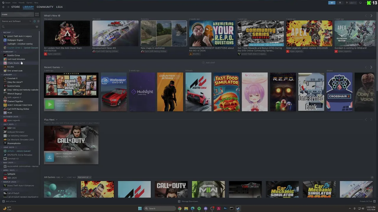This screenshot has height=212, width=378.
Task: Click the recent activity clock filter icon
Action: [x=35, y=21]
